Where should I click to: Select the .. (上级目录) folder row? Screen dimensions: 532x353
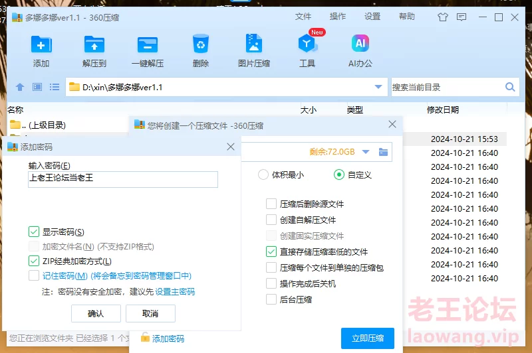tap(38, 125)
